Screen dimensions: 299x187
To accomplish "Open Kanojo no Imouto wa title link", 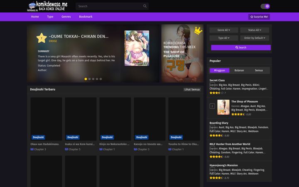I will click(148, 144).
